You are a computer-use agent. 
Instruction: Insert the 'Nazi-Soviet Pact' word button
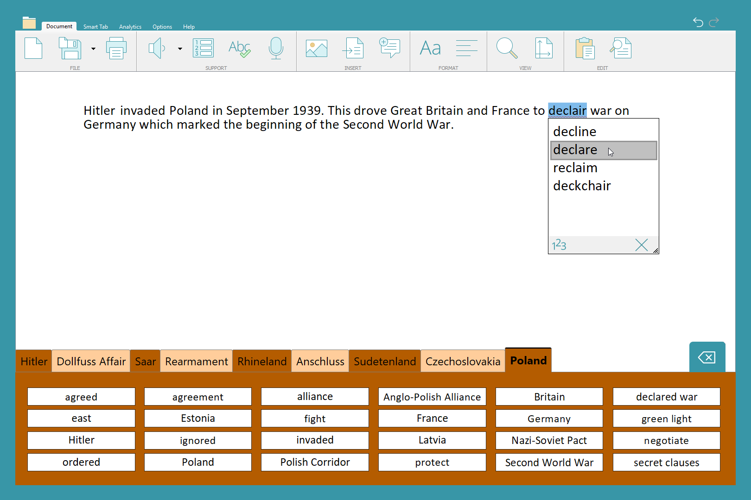(549, 440)
